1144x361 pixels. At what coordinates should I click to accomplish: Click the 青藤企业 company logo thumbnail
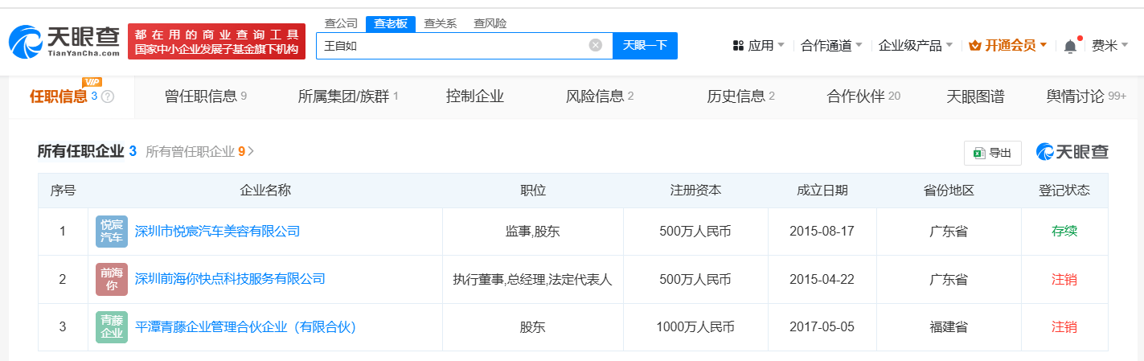click(x=111, y=327)
